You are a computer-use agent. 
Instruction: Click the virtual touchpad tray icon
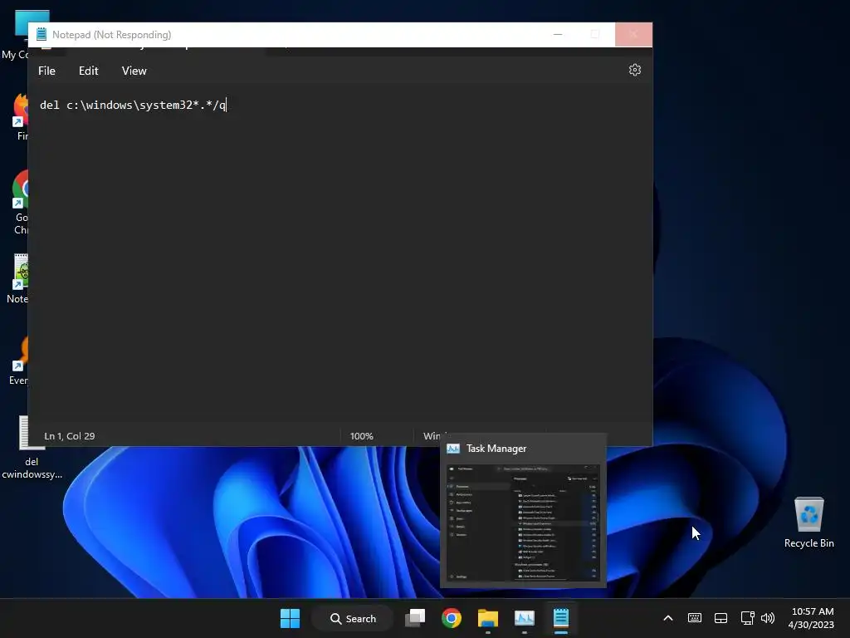(721, 618)
